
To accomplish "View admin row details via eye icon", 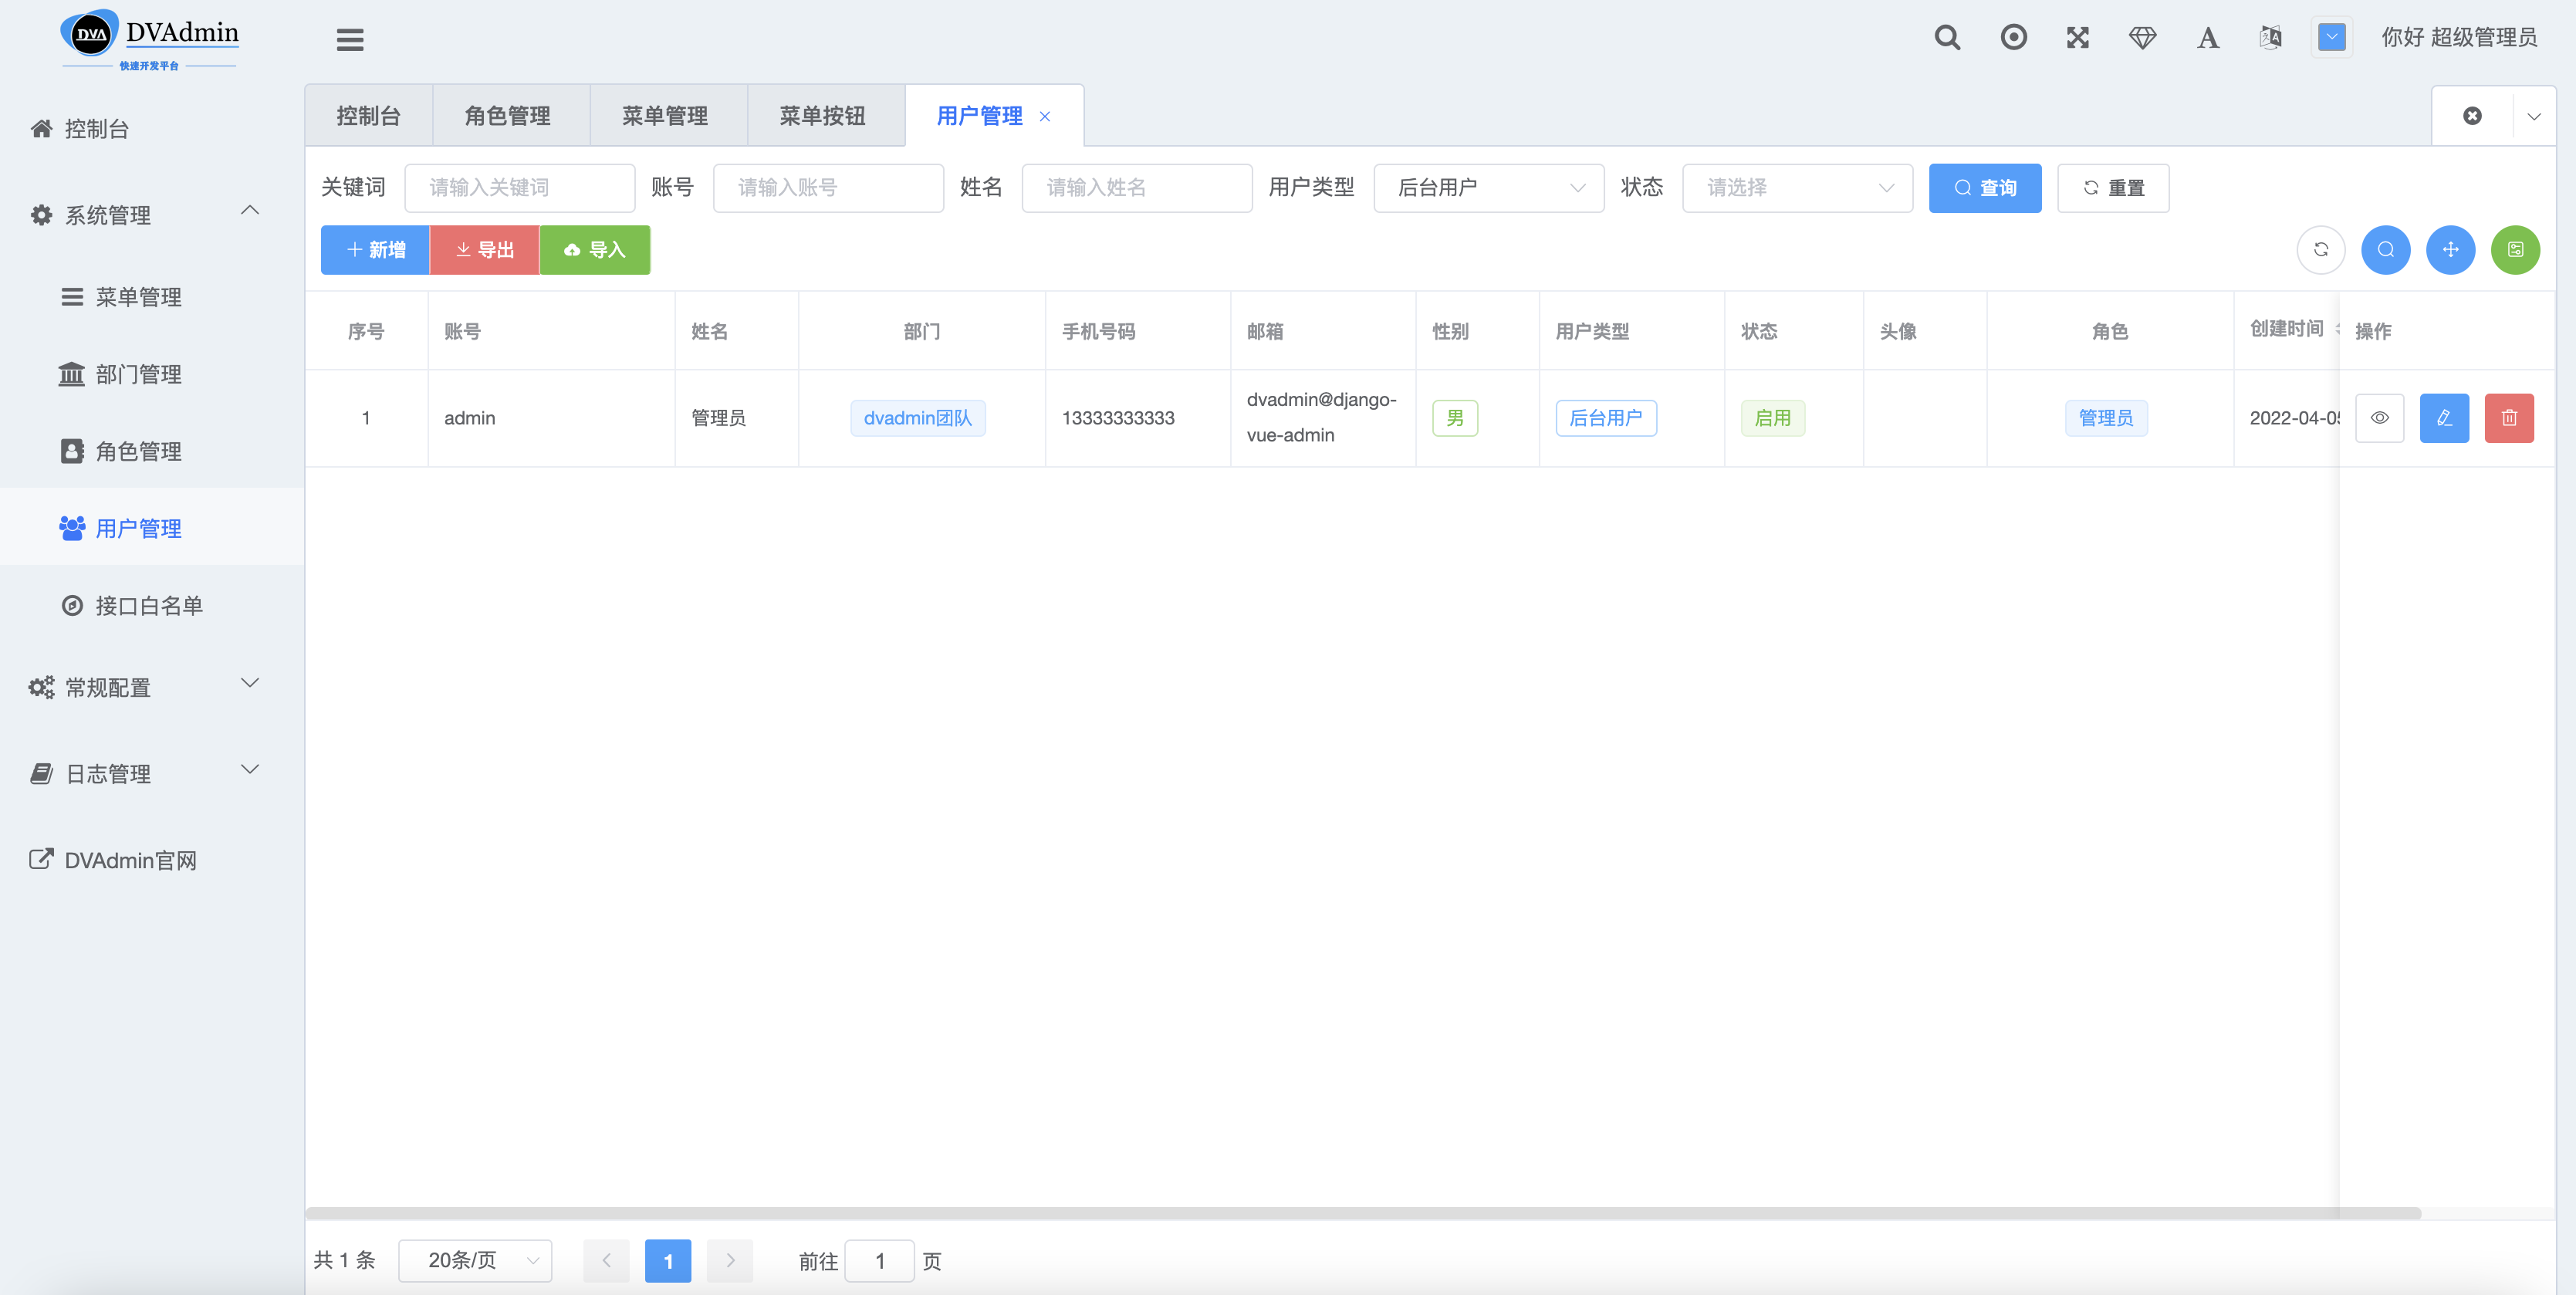I will (2379, 418).
